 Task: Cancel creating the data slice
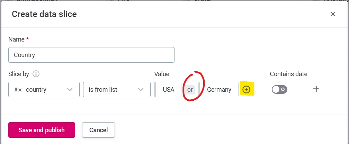click(98, 130)
